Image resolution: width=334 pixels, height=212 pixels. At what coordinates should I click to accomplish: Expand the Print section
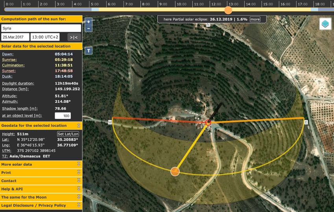tap(79, 172)
